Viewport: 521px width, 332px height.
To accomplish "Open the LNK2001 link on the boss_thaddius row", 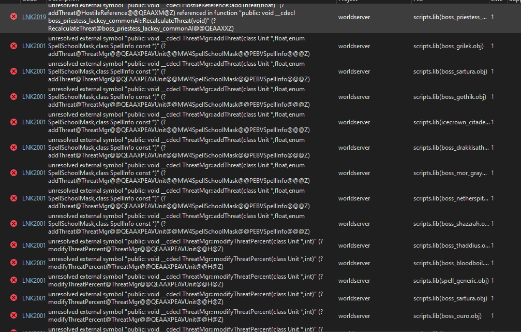I will click(34, 245).
